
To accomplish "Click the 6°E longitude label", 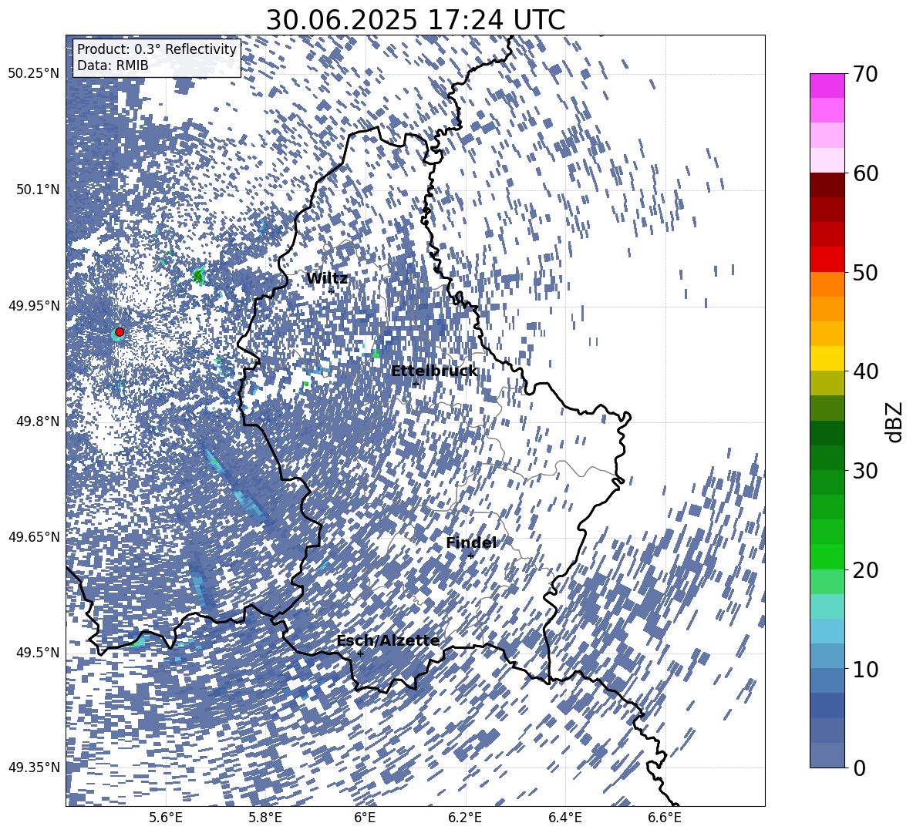I will click(365, 818).
